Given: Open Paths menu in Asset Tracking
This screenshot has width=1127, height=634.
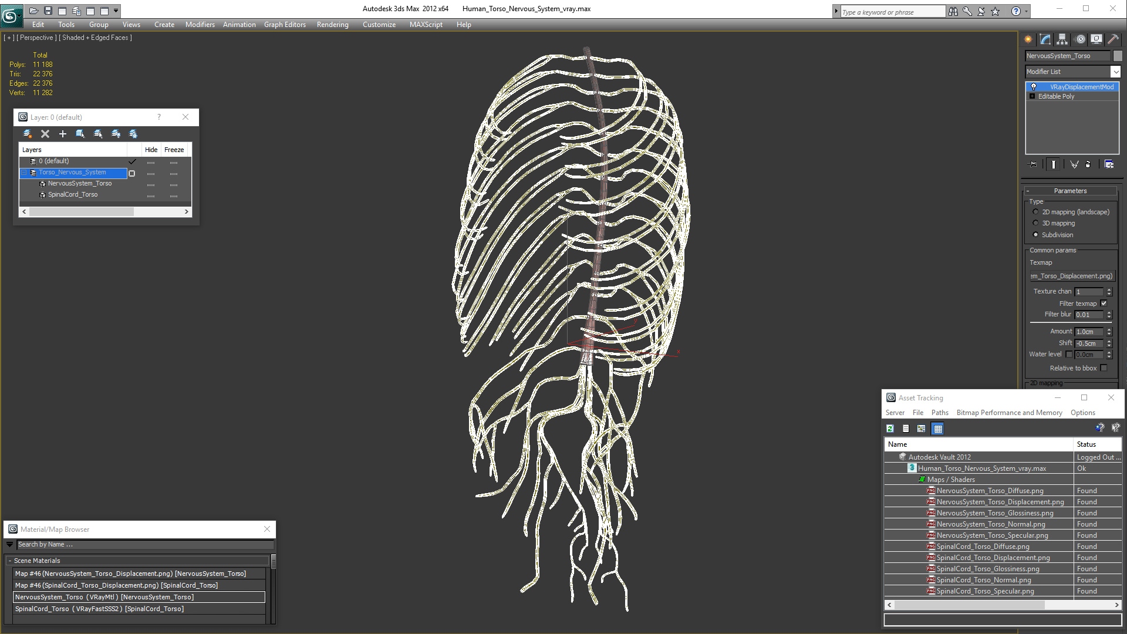Looking at the screenshot, I should click(x=939, y=413).
